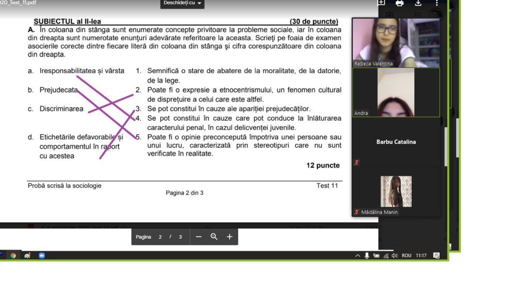Viewport: 529px width, 297px height.
Task: Open the 'Deschideți cu' dropdown
Action: pyautogui.click(x=183, y=4)
